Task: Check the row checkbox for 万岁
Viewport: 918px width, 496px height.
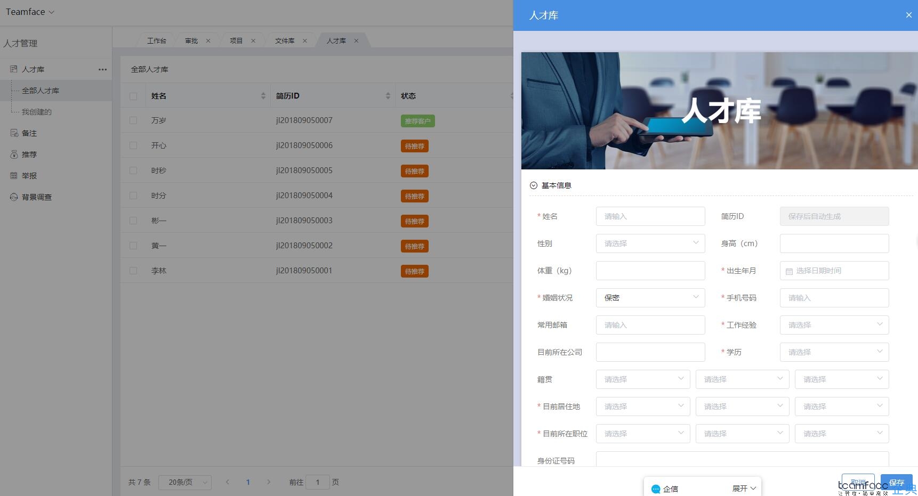Action: click(133, 120)
